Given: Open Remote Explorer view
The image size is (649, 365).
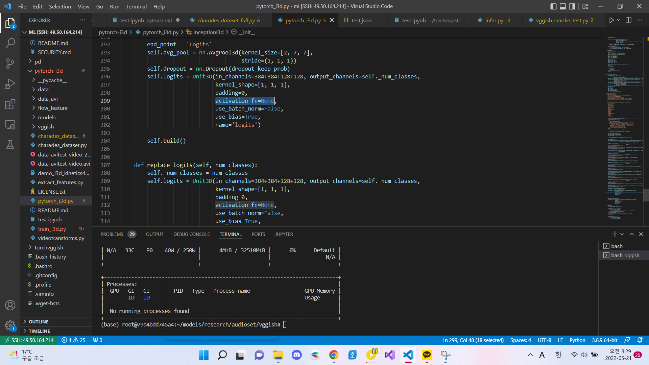Looking at the screenshot, I should 10,125.
